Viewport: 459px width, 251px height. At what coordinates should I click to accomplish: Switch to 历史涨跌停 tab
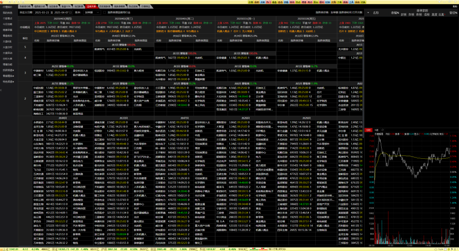105,6
